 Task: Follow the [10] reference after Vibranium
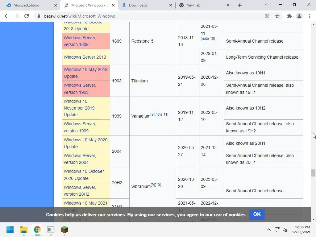click(x=158, y=185)
